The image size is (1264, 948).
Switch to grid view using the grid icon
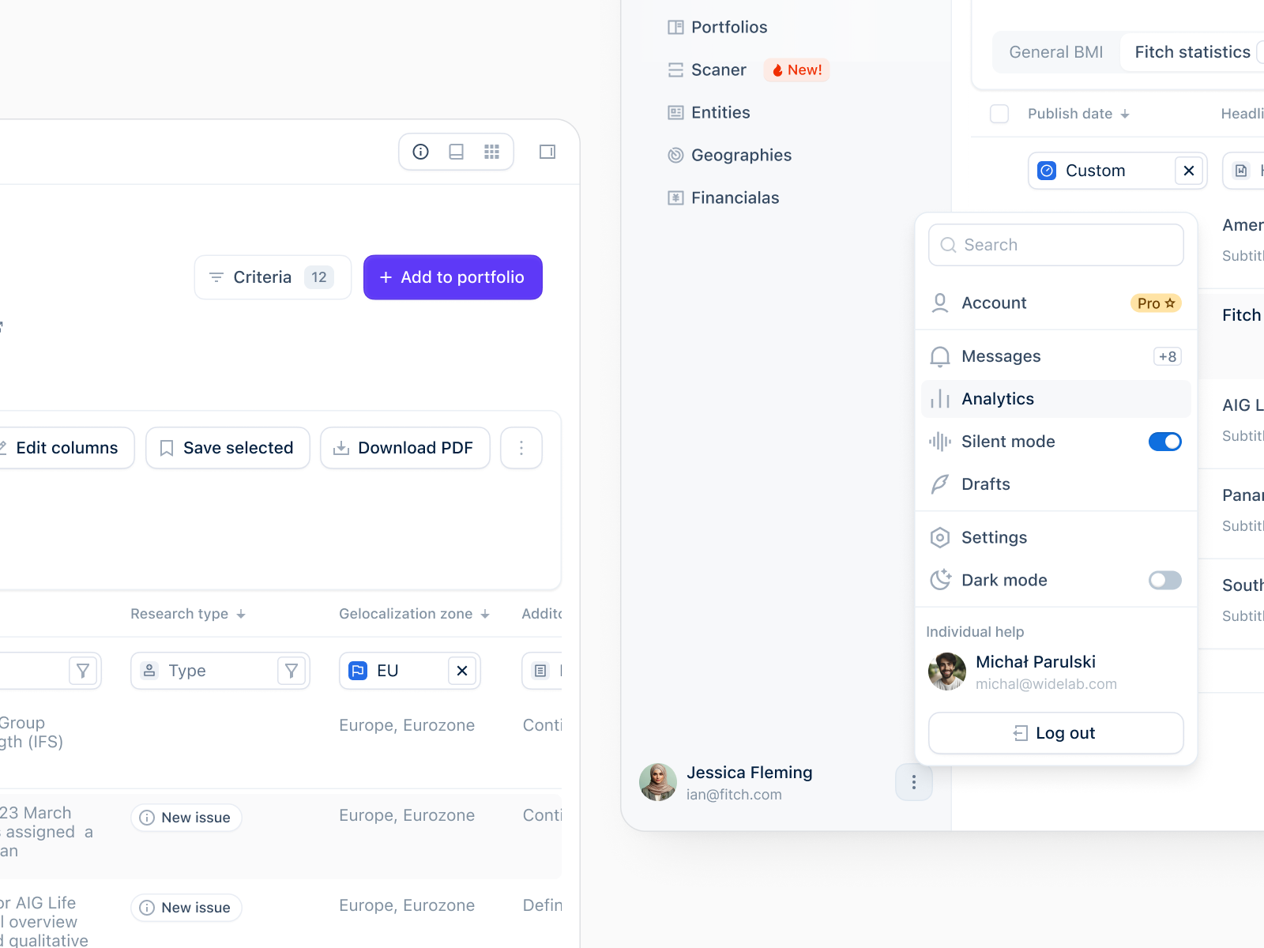click(491, 151)
